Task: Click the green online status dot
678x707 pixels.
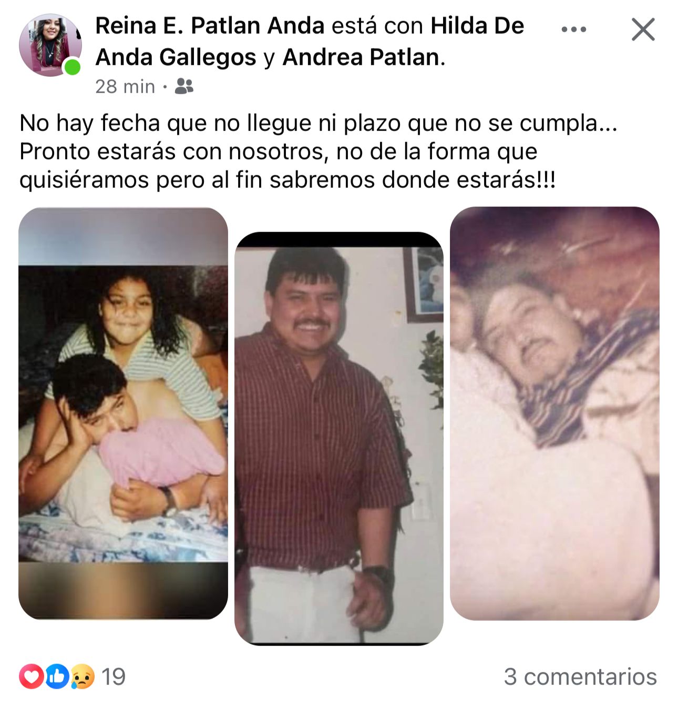Action: click(x=73, y=67)
